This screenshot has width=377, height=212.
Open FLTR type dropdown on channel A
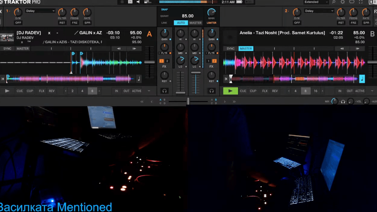159,53
